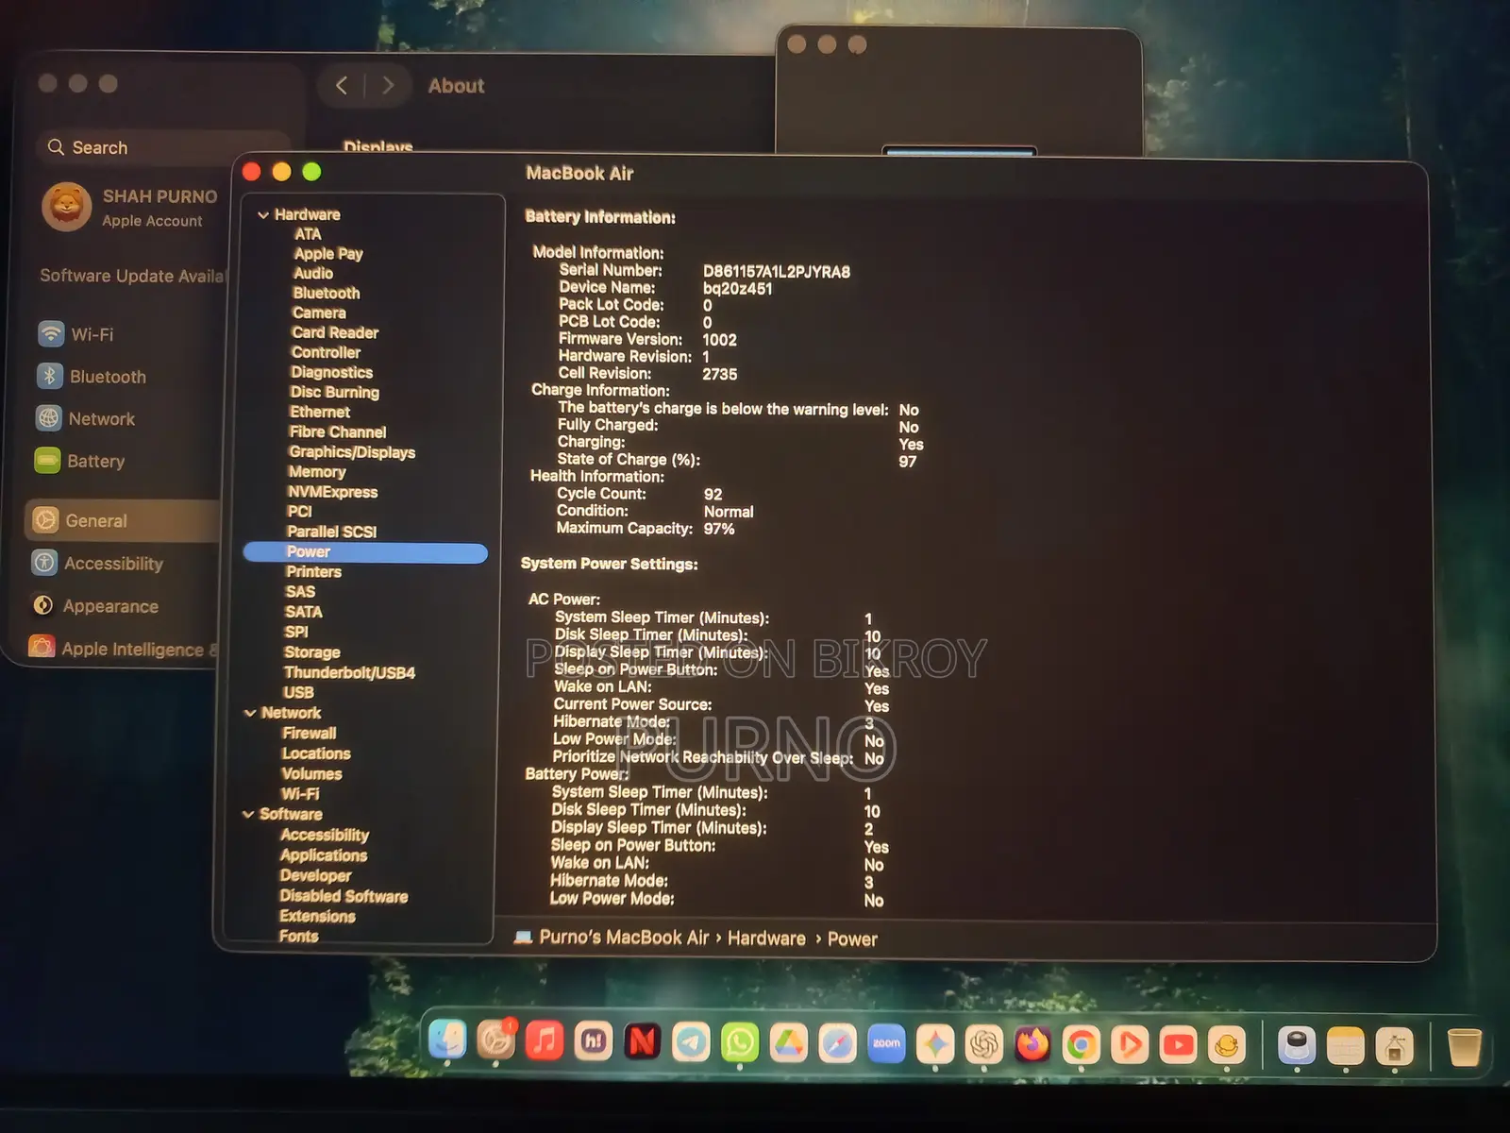Click Hardware in the bottom path bar
This screenshot has height=1133, width=1510.
[766, 939]
